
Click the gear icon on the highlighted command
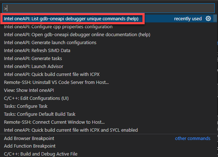pos(208,19)
